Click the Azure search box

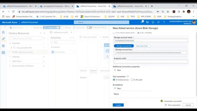tap(102, 22)
